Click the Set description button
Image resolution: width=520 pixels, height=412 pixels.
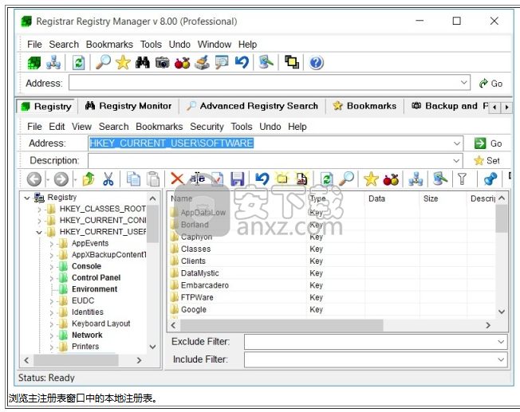click(487, 161)
